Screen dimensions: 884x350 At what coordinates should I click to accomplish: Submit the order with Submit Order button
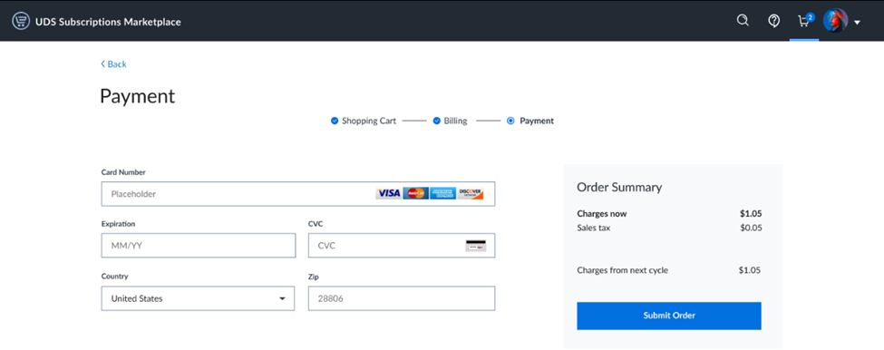[668, 316]
